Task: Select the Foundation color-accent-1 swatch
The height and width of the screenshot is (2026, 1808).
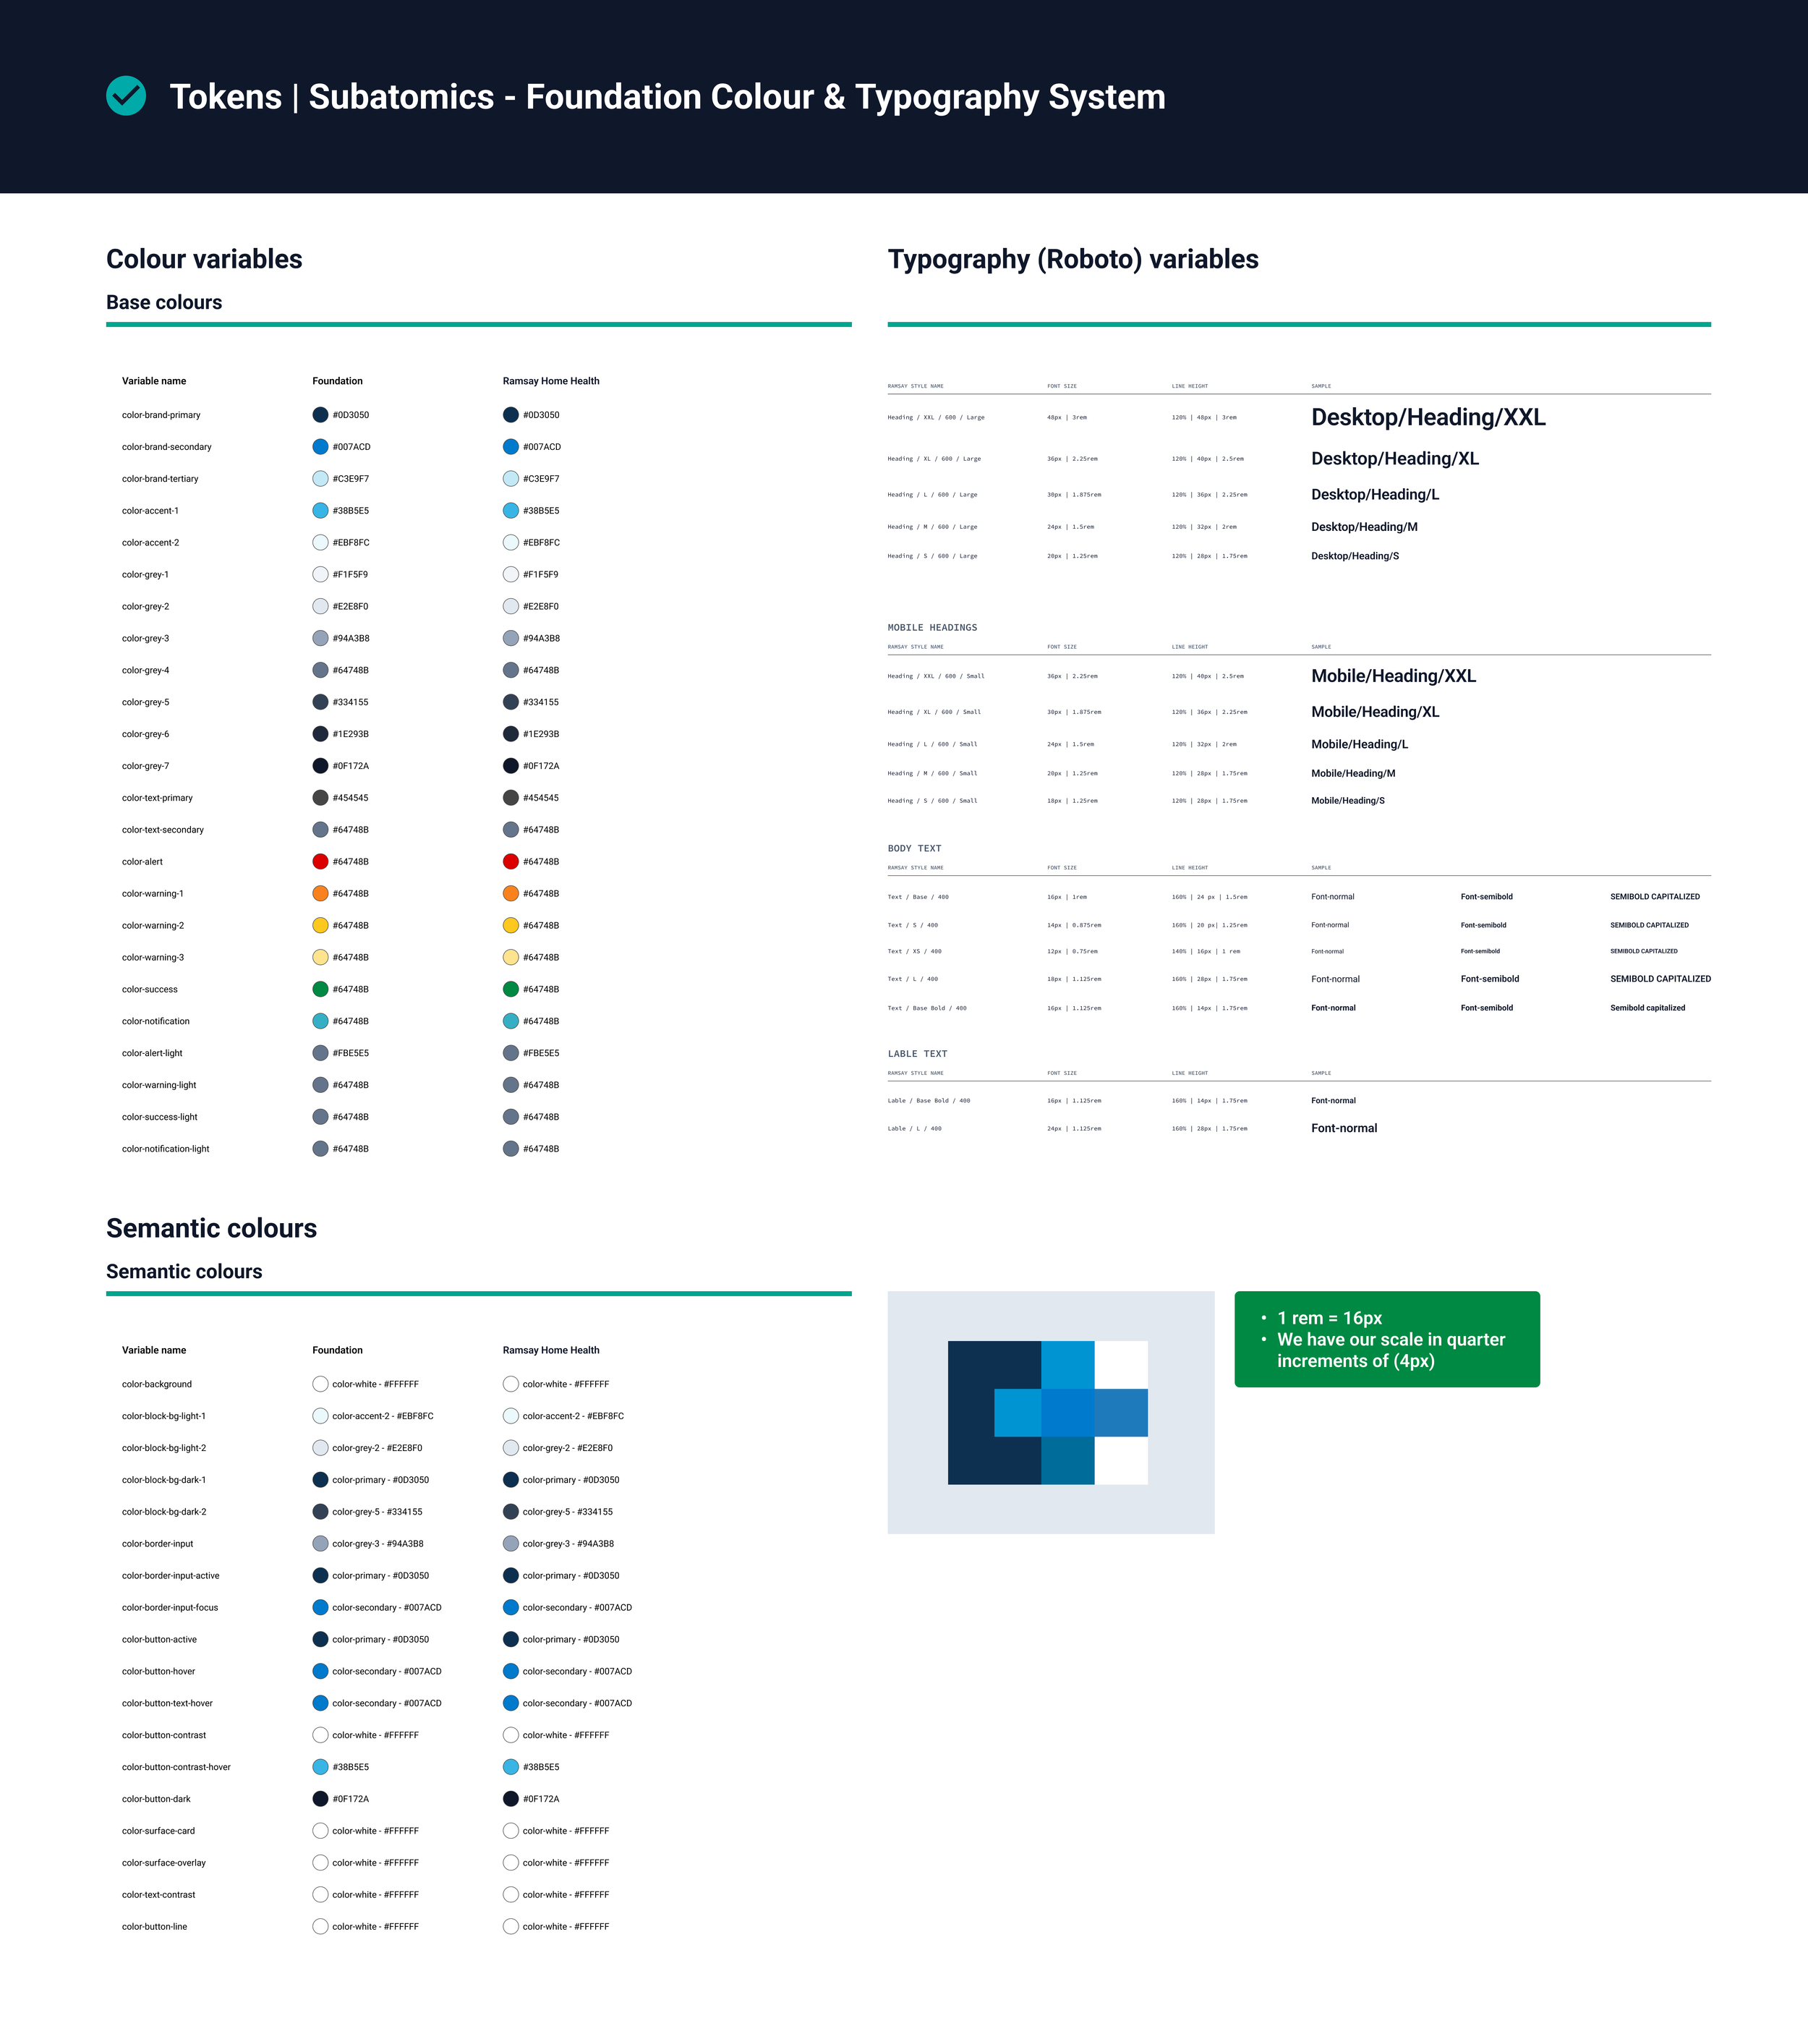Action: [320, 511]
